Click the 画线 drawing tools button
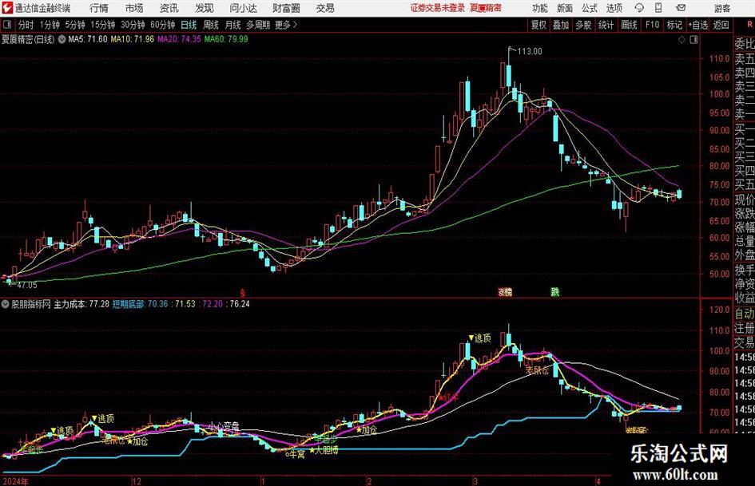Screen dimensions: 755x486 tap(629, 25)
